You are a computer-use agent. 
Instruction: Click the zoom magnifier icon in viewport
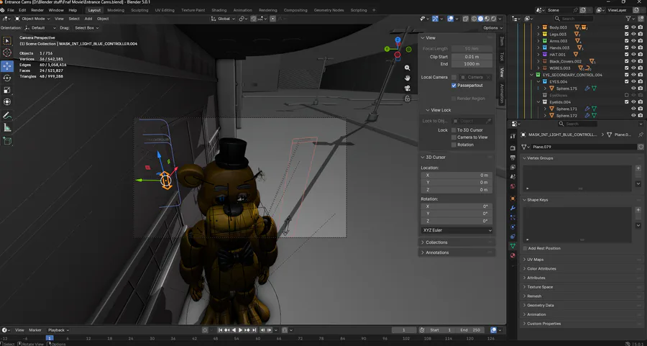pos(408,68)
